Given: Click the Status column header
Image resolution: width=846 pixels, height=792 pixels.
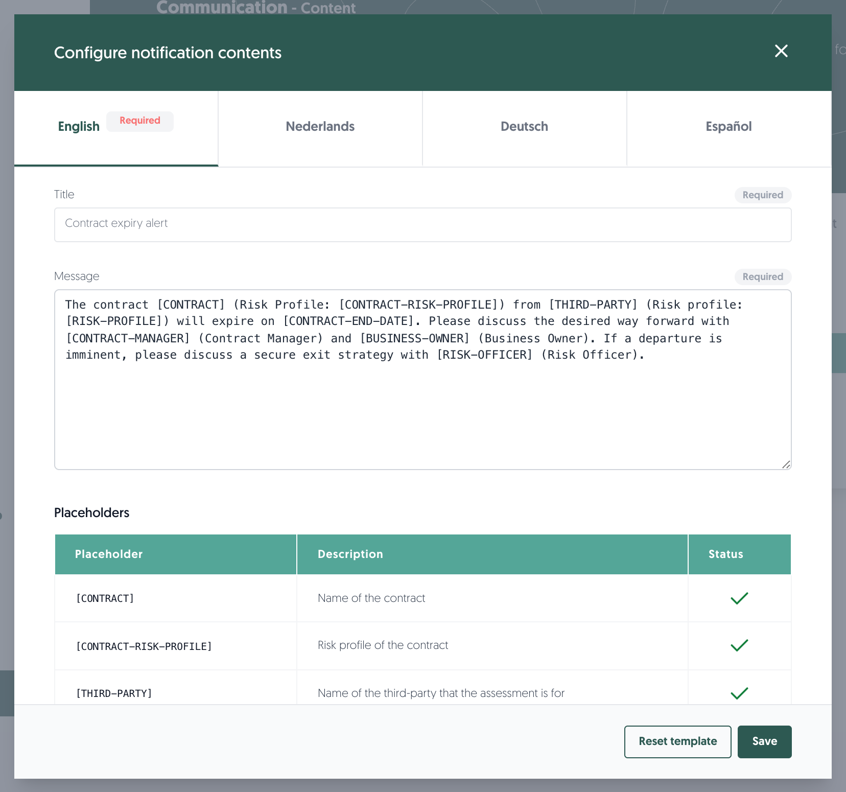Looking at the screenshot, I should pos(740,554).
